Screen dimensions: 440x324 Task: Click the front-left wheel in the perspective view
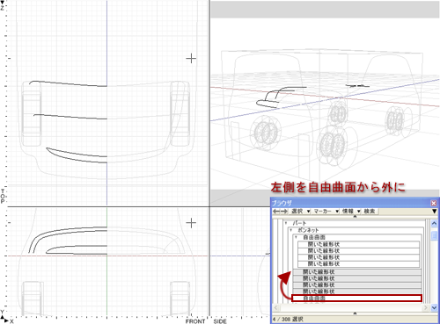coord(266,133)
